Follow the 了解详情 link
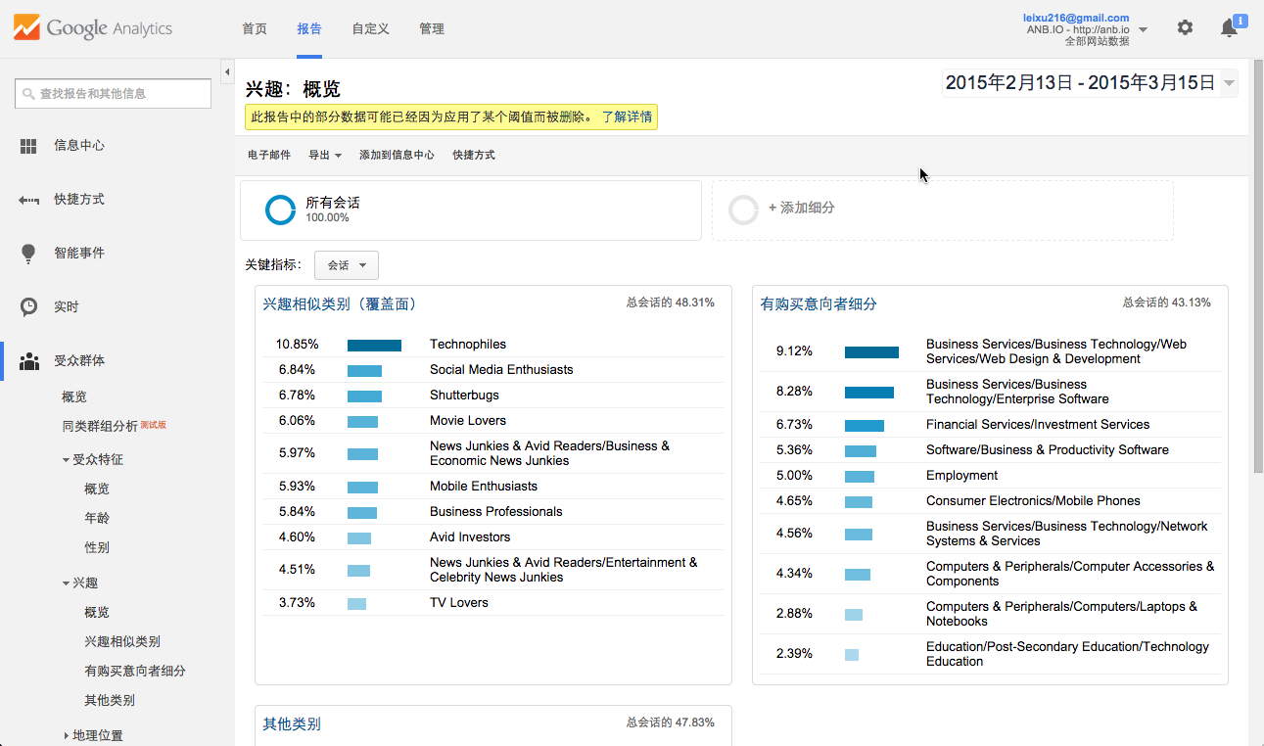This screenshot has width=1264, height=746. [x=627, y=117]
